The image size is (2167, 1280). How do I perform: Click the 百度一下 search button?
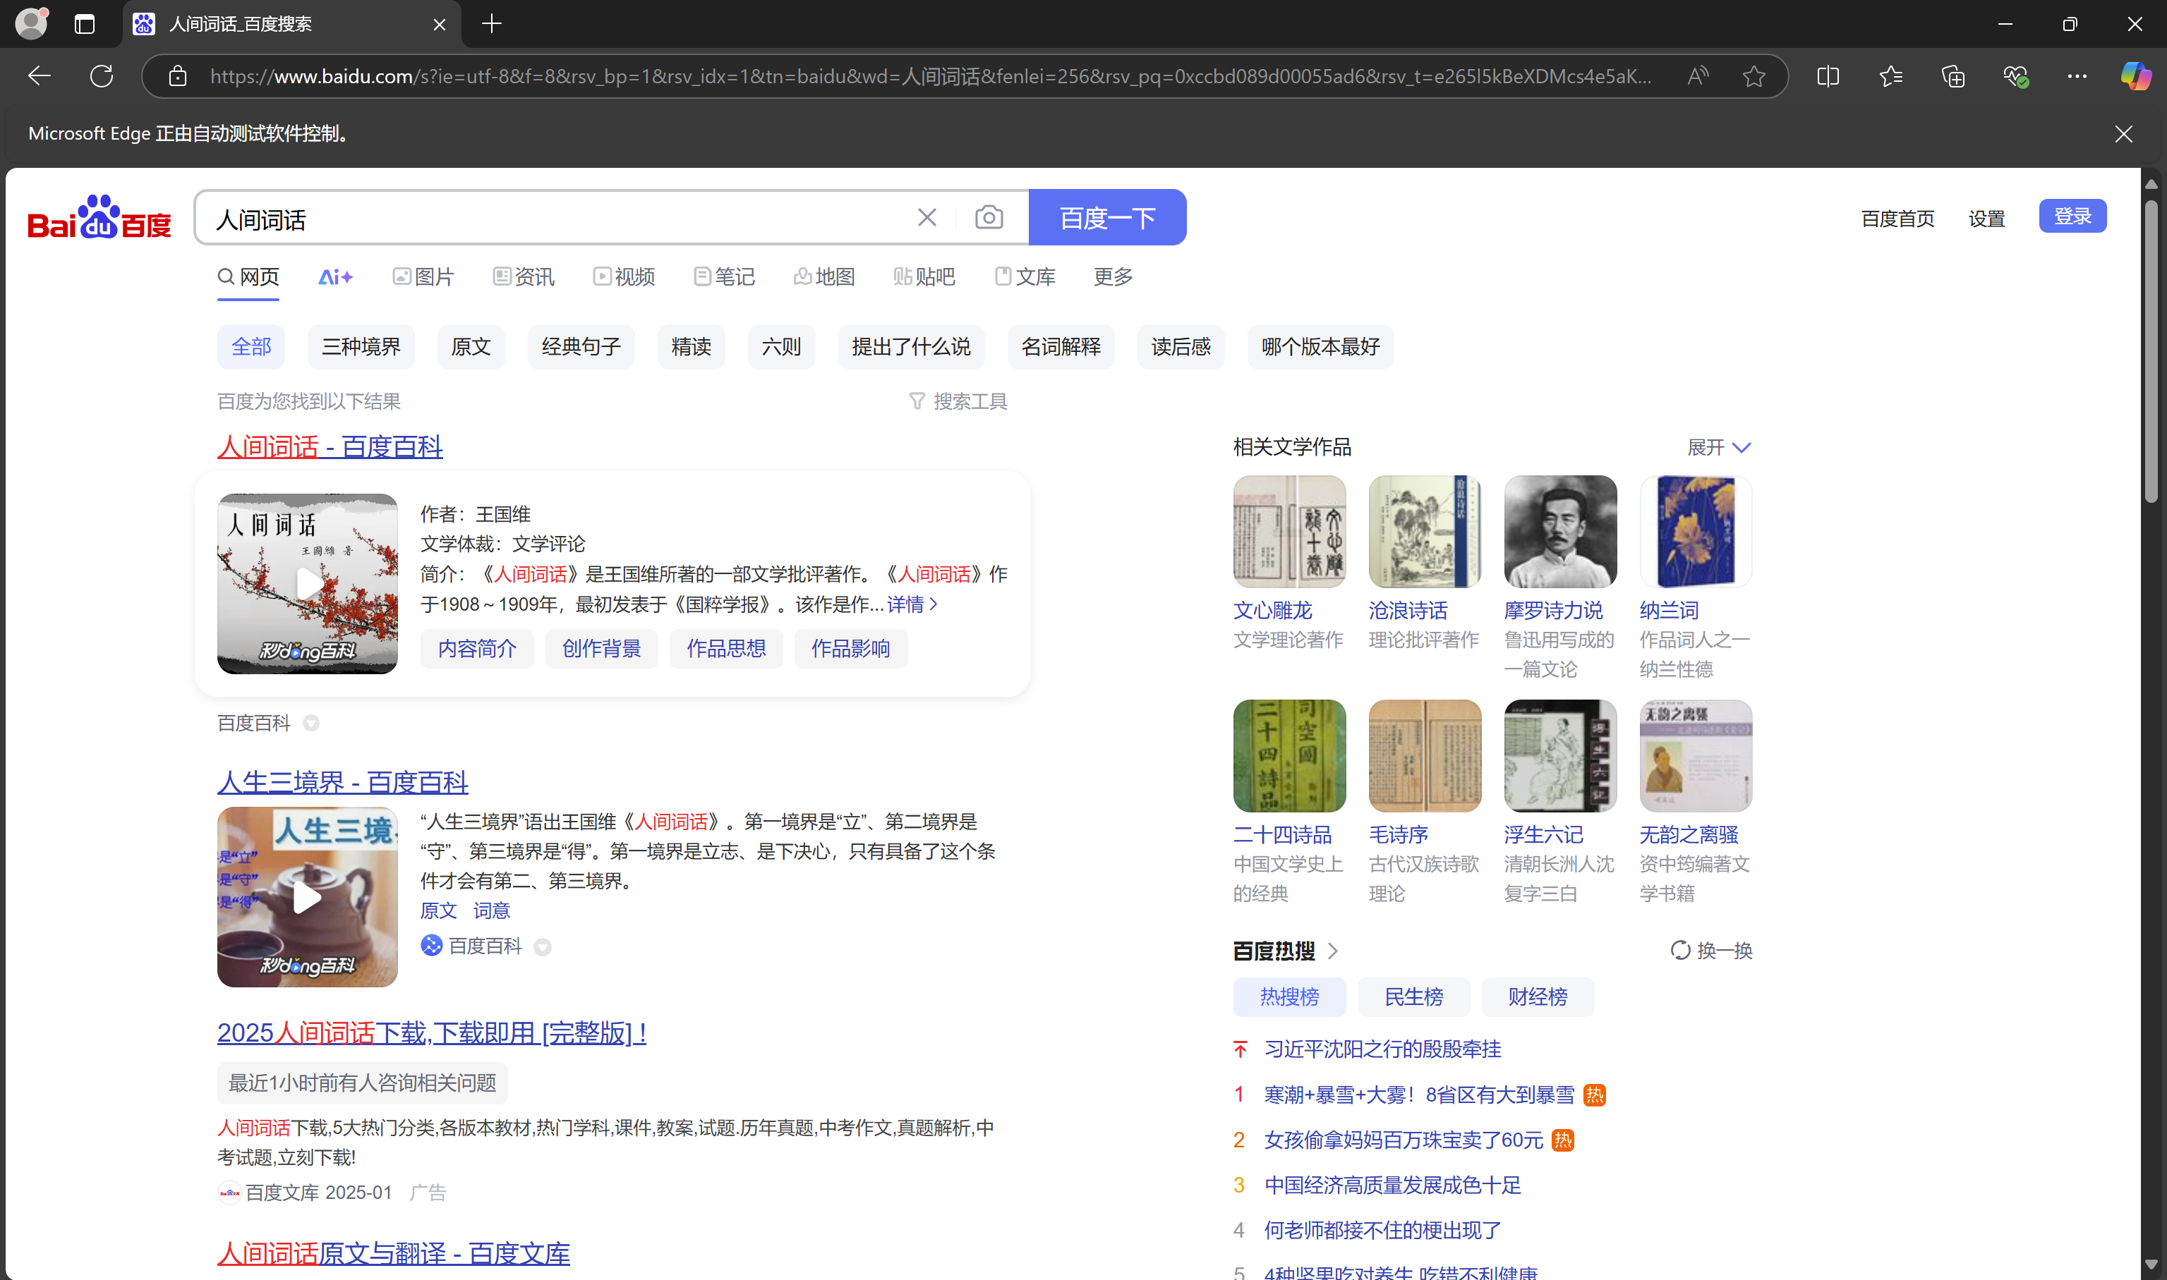click(x=1107, y=217)
